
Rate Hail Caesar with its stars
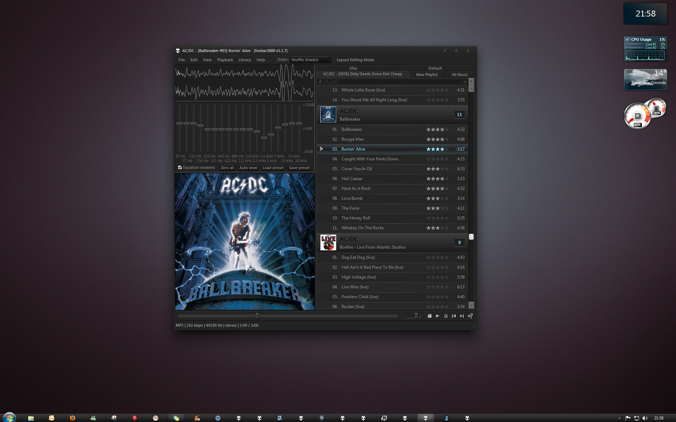438,179
